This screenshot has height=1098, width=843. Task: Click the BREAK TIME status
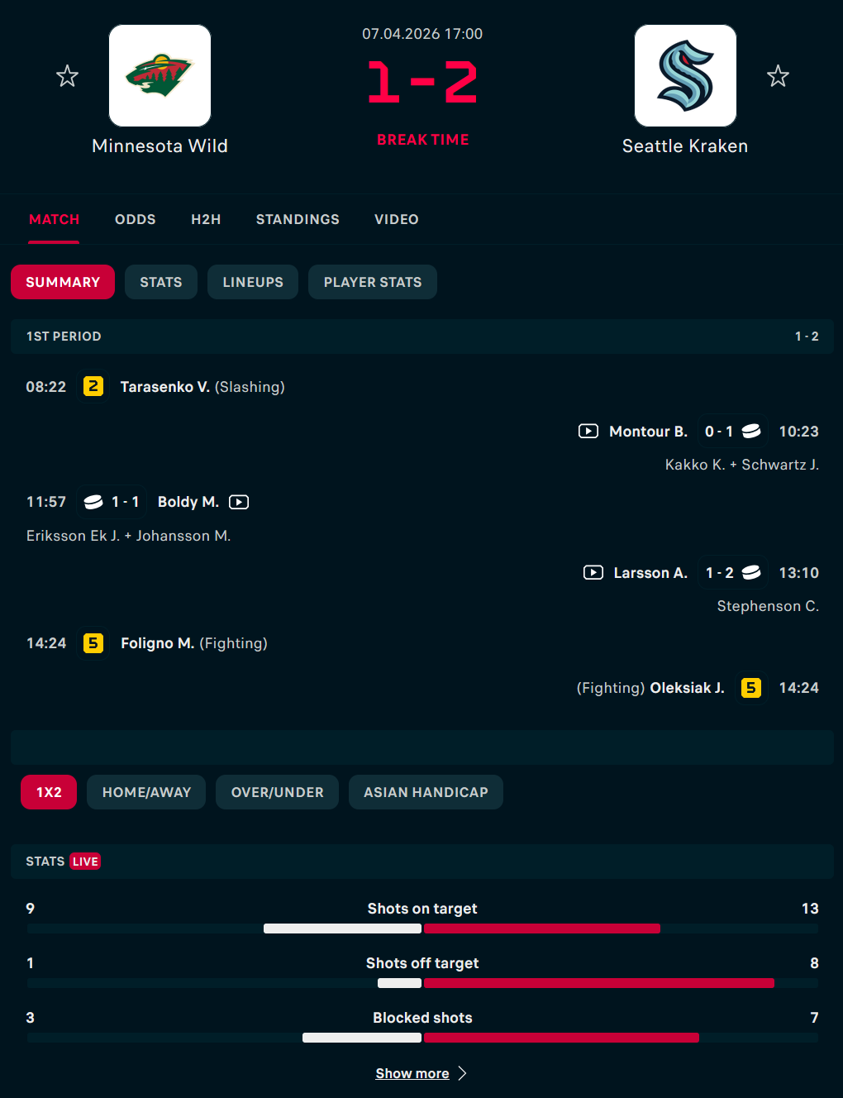pyautogui.click(x=422, y=140)
